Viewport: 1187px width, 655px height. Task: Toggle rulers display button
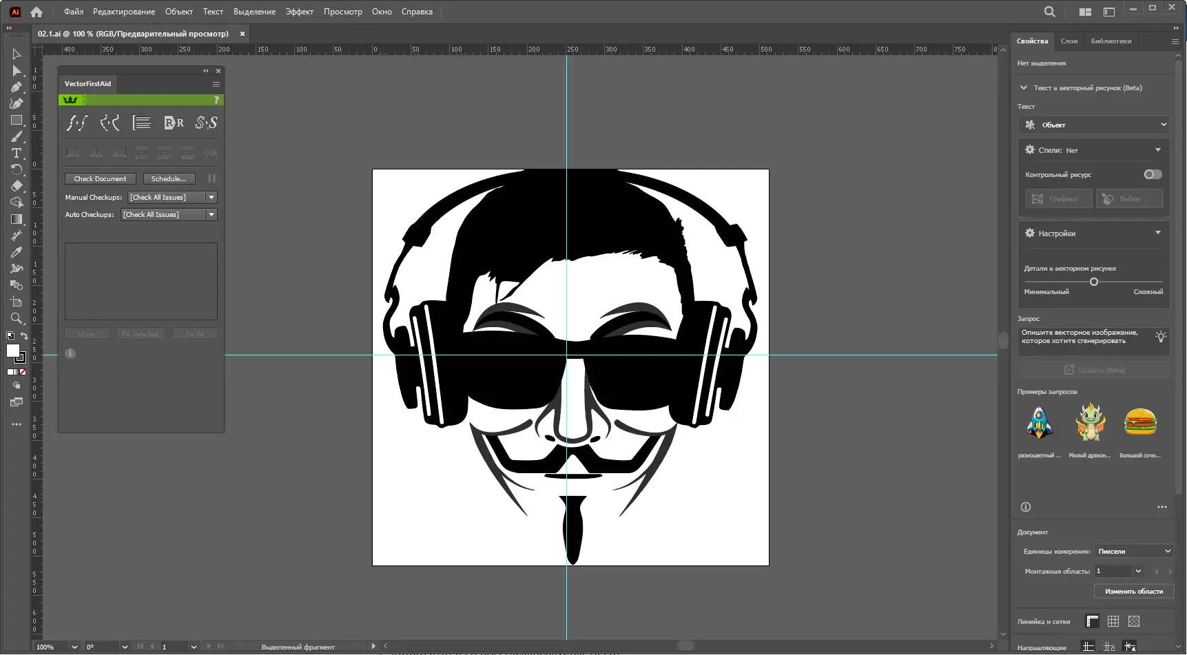[x=1093, y=621]
